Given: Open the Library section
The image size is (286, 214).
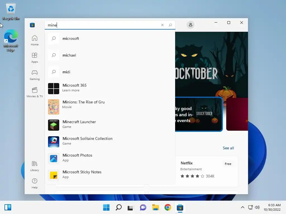Looking at the screenshot, I should click(x=34, y=166).
